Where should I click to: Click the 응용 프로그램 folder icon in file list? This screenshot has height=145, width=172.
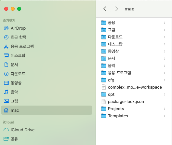104,73
